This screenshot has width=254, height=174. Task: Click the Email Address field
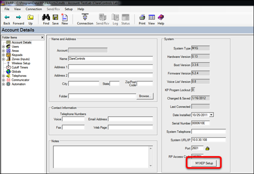pos(130,119)
